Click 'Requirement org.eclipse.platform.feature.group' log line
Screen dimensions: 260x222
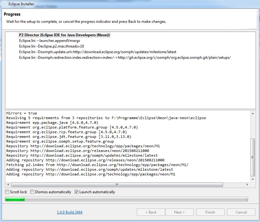pos(72,127)
